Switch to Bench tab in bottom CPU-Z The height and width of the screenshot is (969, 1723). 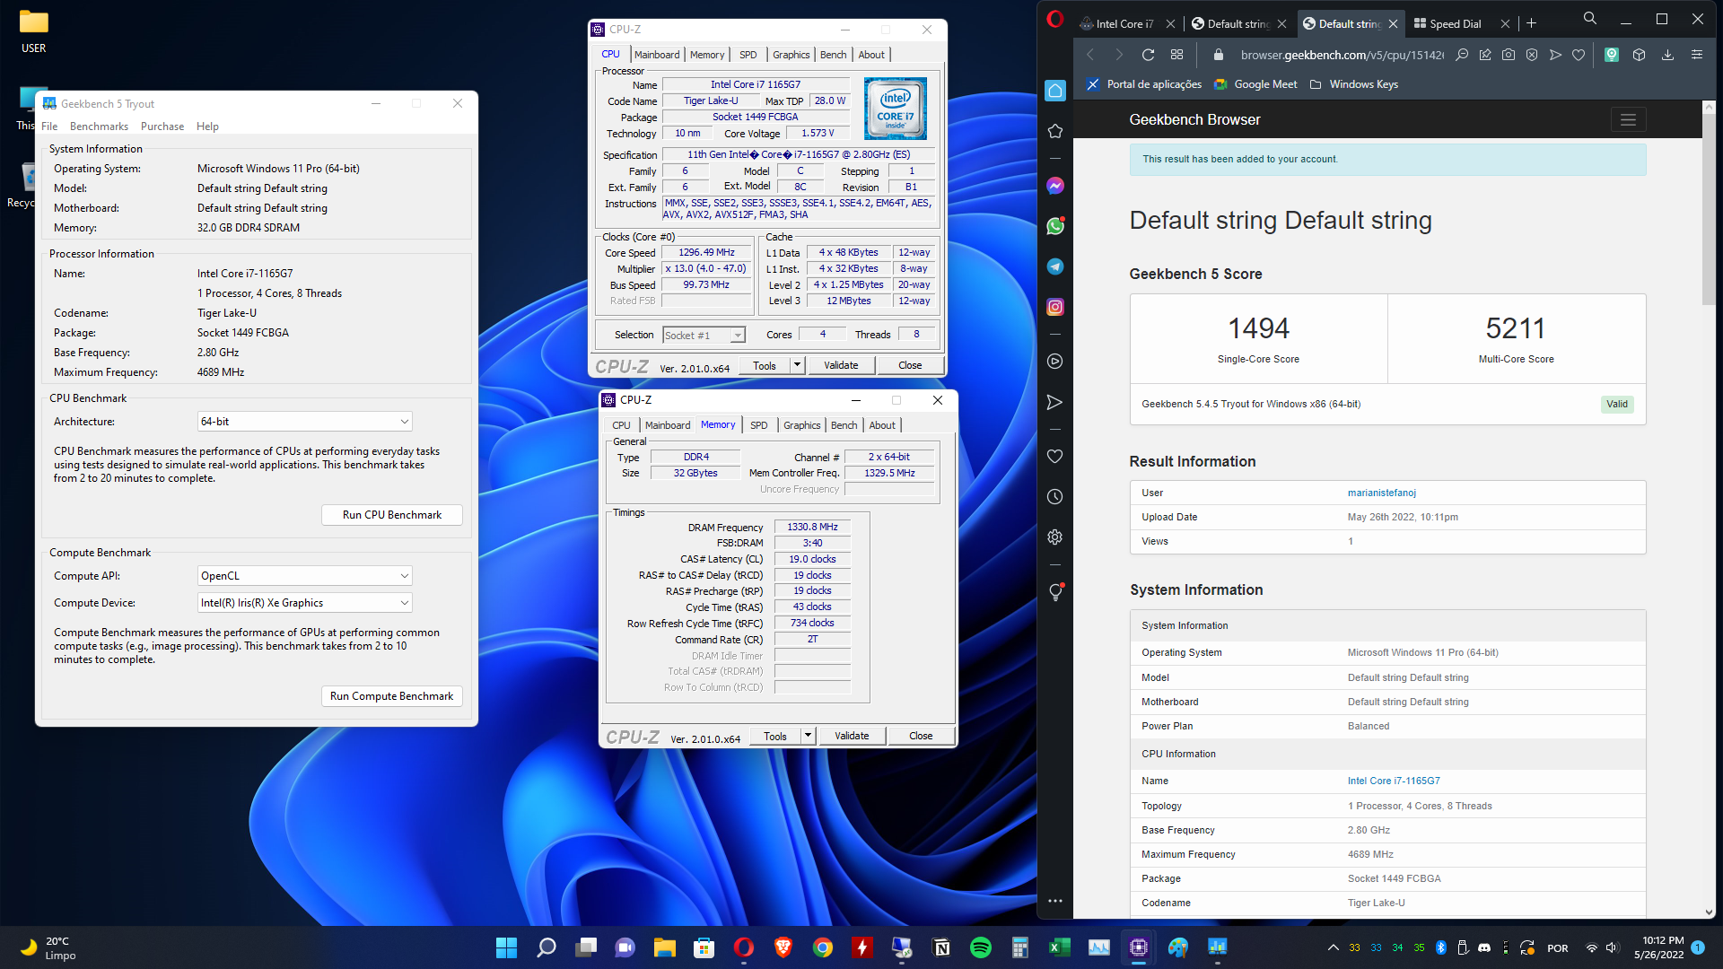tap(844, 425)
